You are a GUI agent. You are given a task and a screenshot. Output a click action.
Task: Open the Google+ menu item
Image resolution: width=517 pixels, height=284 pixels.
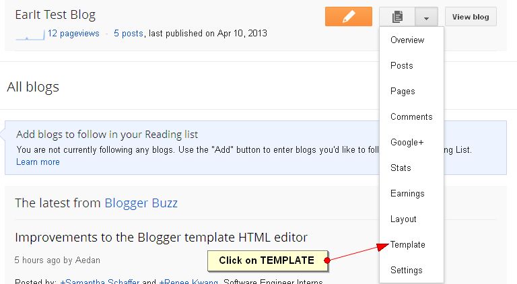pyautogui.click(x=407, y=142)
